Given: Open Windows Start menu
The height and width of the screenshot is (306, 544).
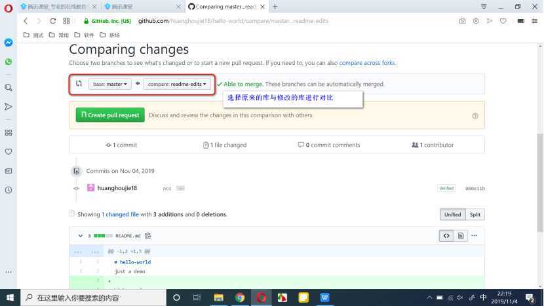Looking at the screenshot, I should pos(10,297).
